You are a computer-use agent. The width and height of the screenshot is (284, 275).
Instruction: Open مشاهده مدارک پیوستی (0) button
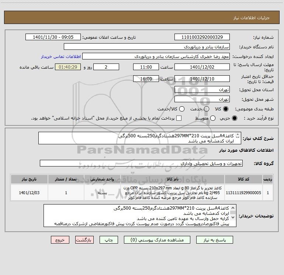[157, 240]
